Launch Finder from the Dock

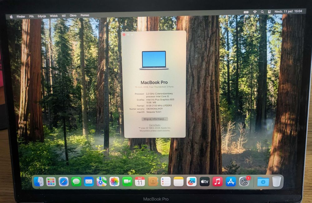tap(39, 181)
